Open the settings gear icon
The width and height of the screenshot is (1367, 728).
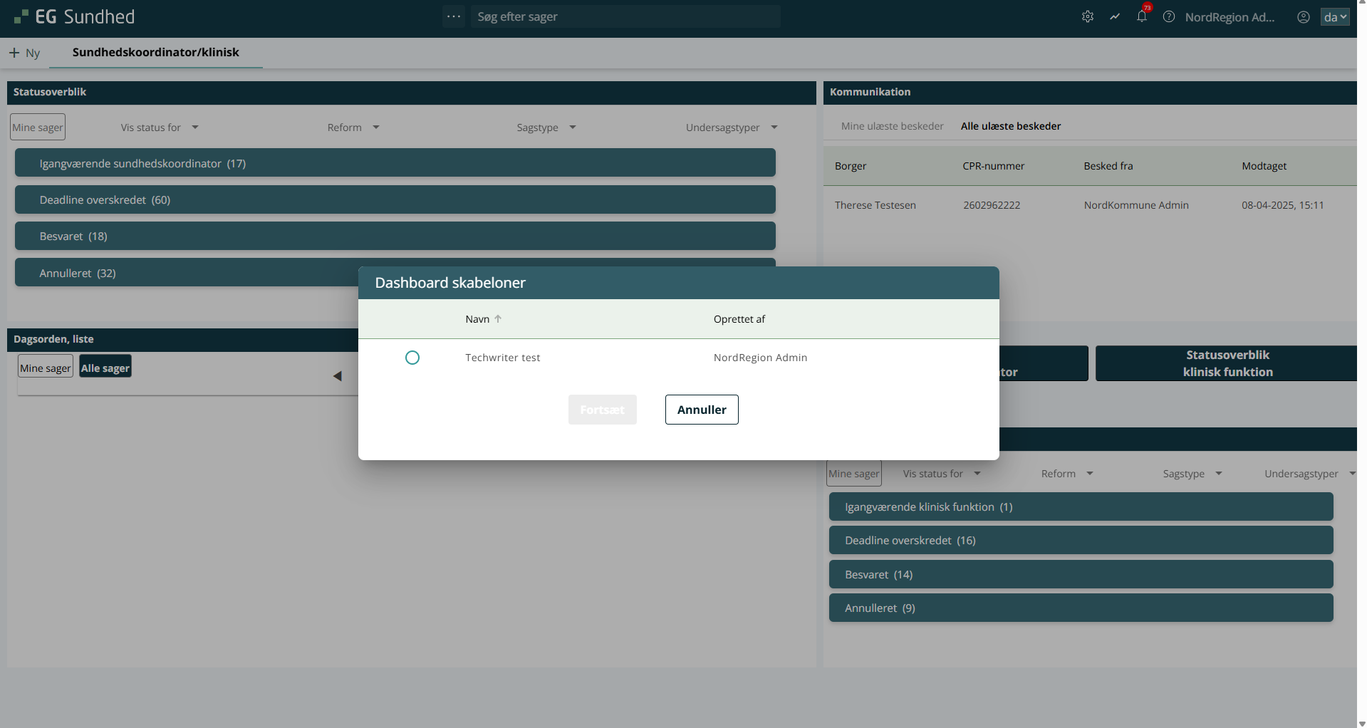coord(1087,16)
